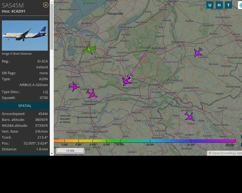The image size is (242, 193).
Task: Close the SAS45M aircraft info panel
Action: pyautogui.click(x=45, y=5)
